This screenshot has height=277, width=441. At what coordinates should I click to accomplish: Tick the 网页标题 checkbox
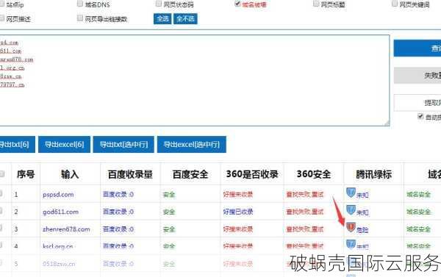click(x=316, y=4)
